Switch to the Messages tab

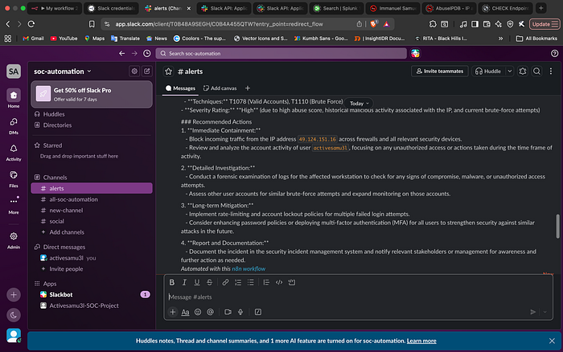(x=180, y=88)
